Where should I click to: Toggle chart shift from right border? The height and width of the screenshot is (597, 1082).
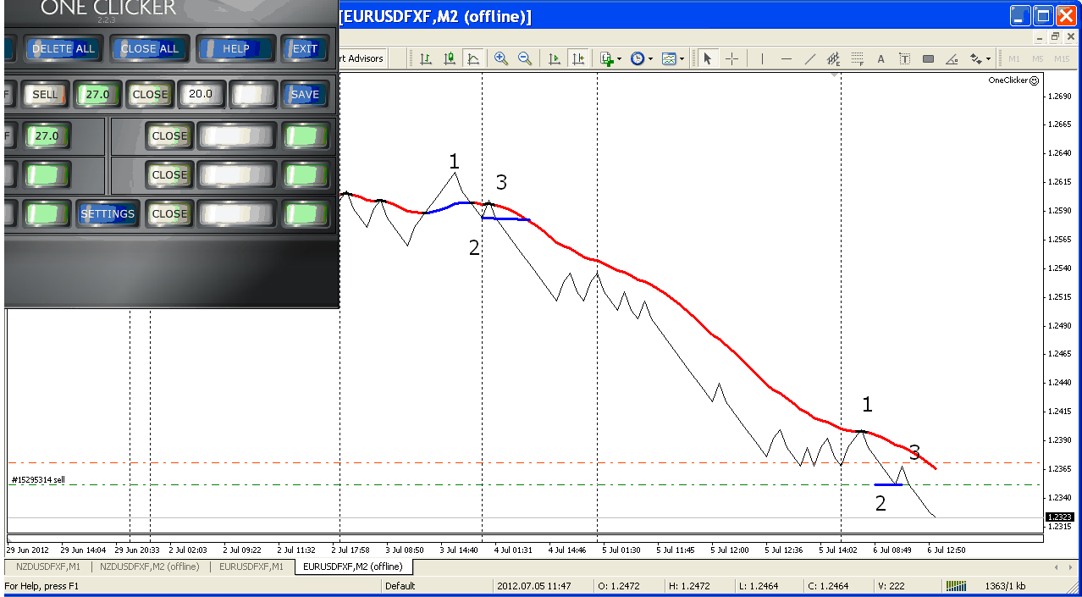(x=578, y=58)
